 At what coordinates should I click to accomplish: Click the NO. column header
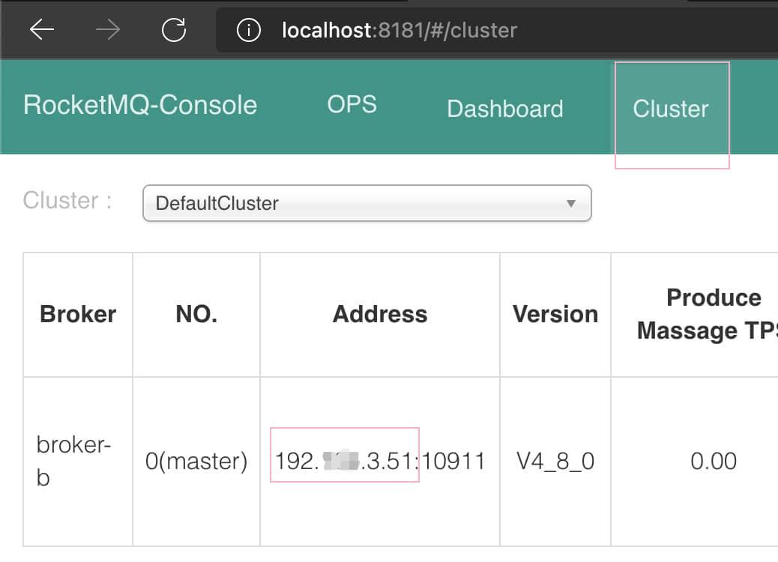196,315
